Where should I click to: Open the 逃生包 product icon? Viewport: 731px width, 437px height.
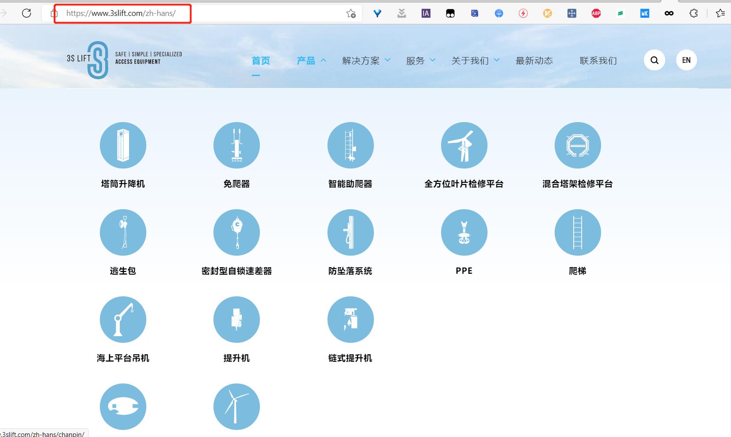click(123, 232)
